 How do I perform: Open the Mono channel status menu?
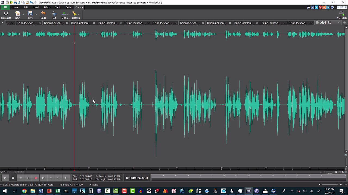click(x=94, y=185)
